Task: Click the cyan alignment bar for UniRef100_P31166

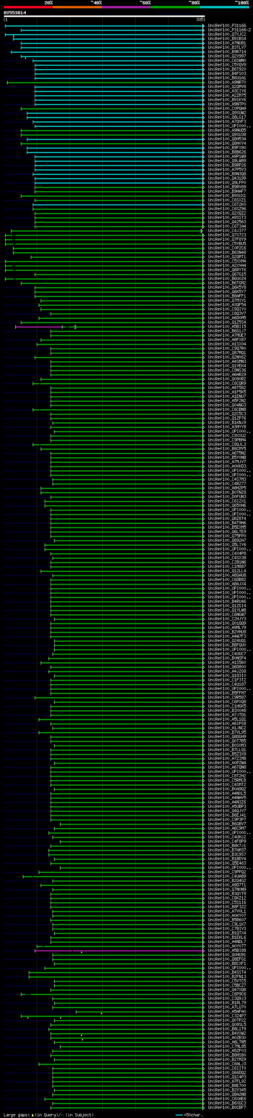Action: [x=104, y=26]
